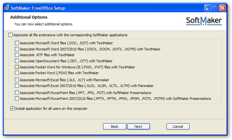Tick Excel 2007/2010 .XLSX files checkbox

[x=17, y=86]
